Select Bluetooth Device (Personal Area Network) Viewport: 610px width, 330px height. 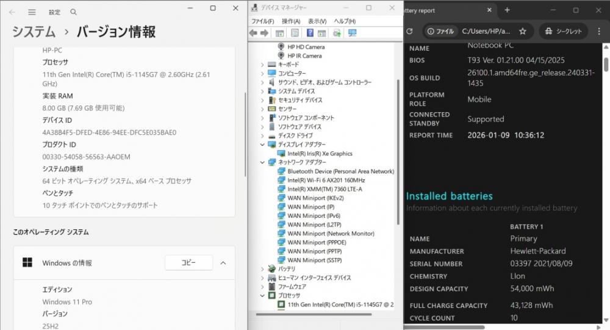pos(340,171)
